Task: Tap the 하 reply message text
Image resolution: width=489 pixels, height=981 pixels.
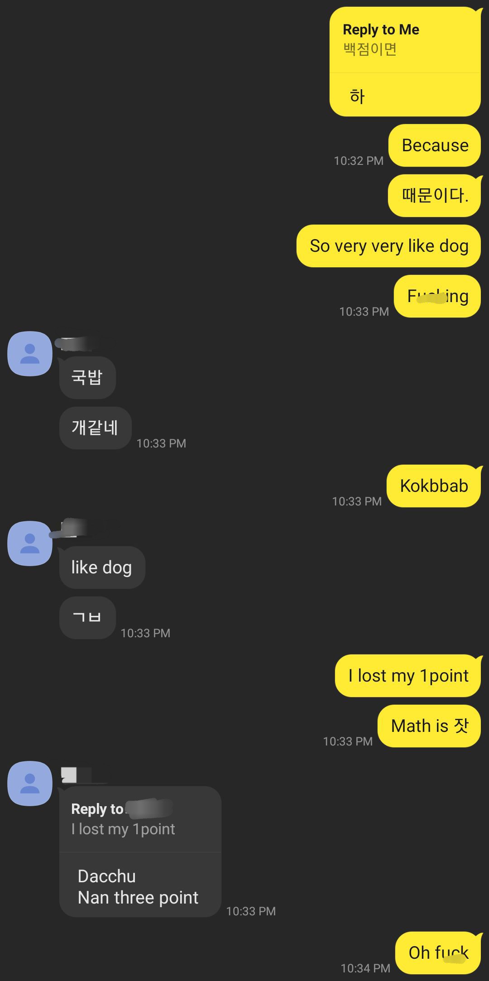Action: [357, 96]
